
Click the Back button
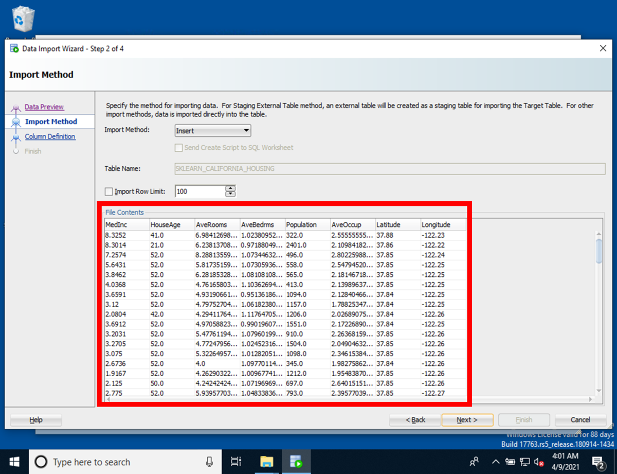click(415, 420)
